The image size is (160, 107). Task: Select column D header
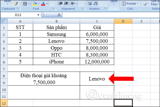pos(123,21)
